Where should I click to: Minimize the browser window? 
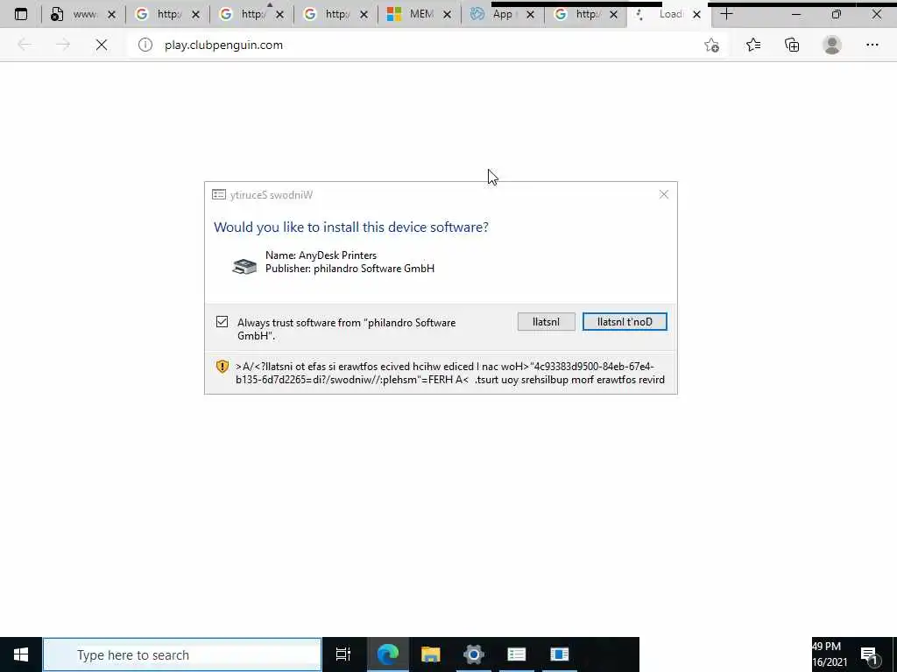pos(796,14)
